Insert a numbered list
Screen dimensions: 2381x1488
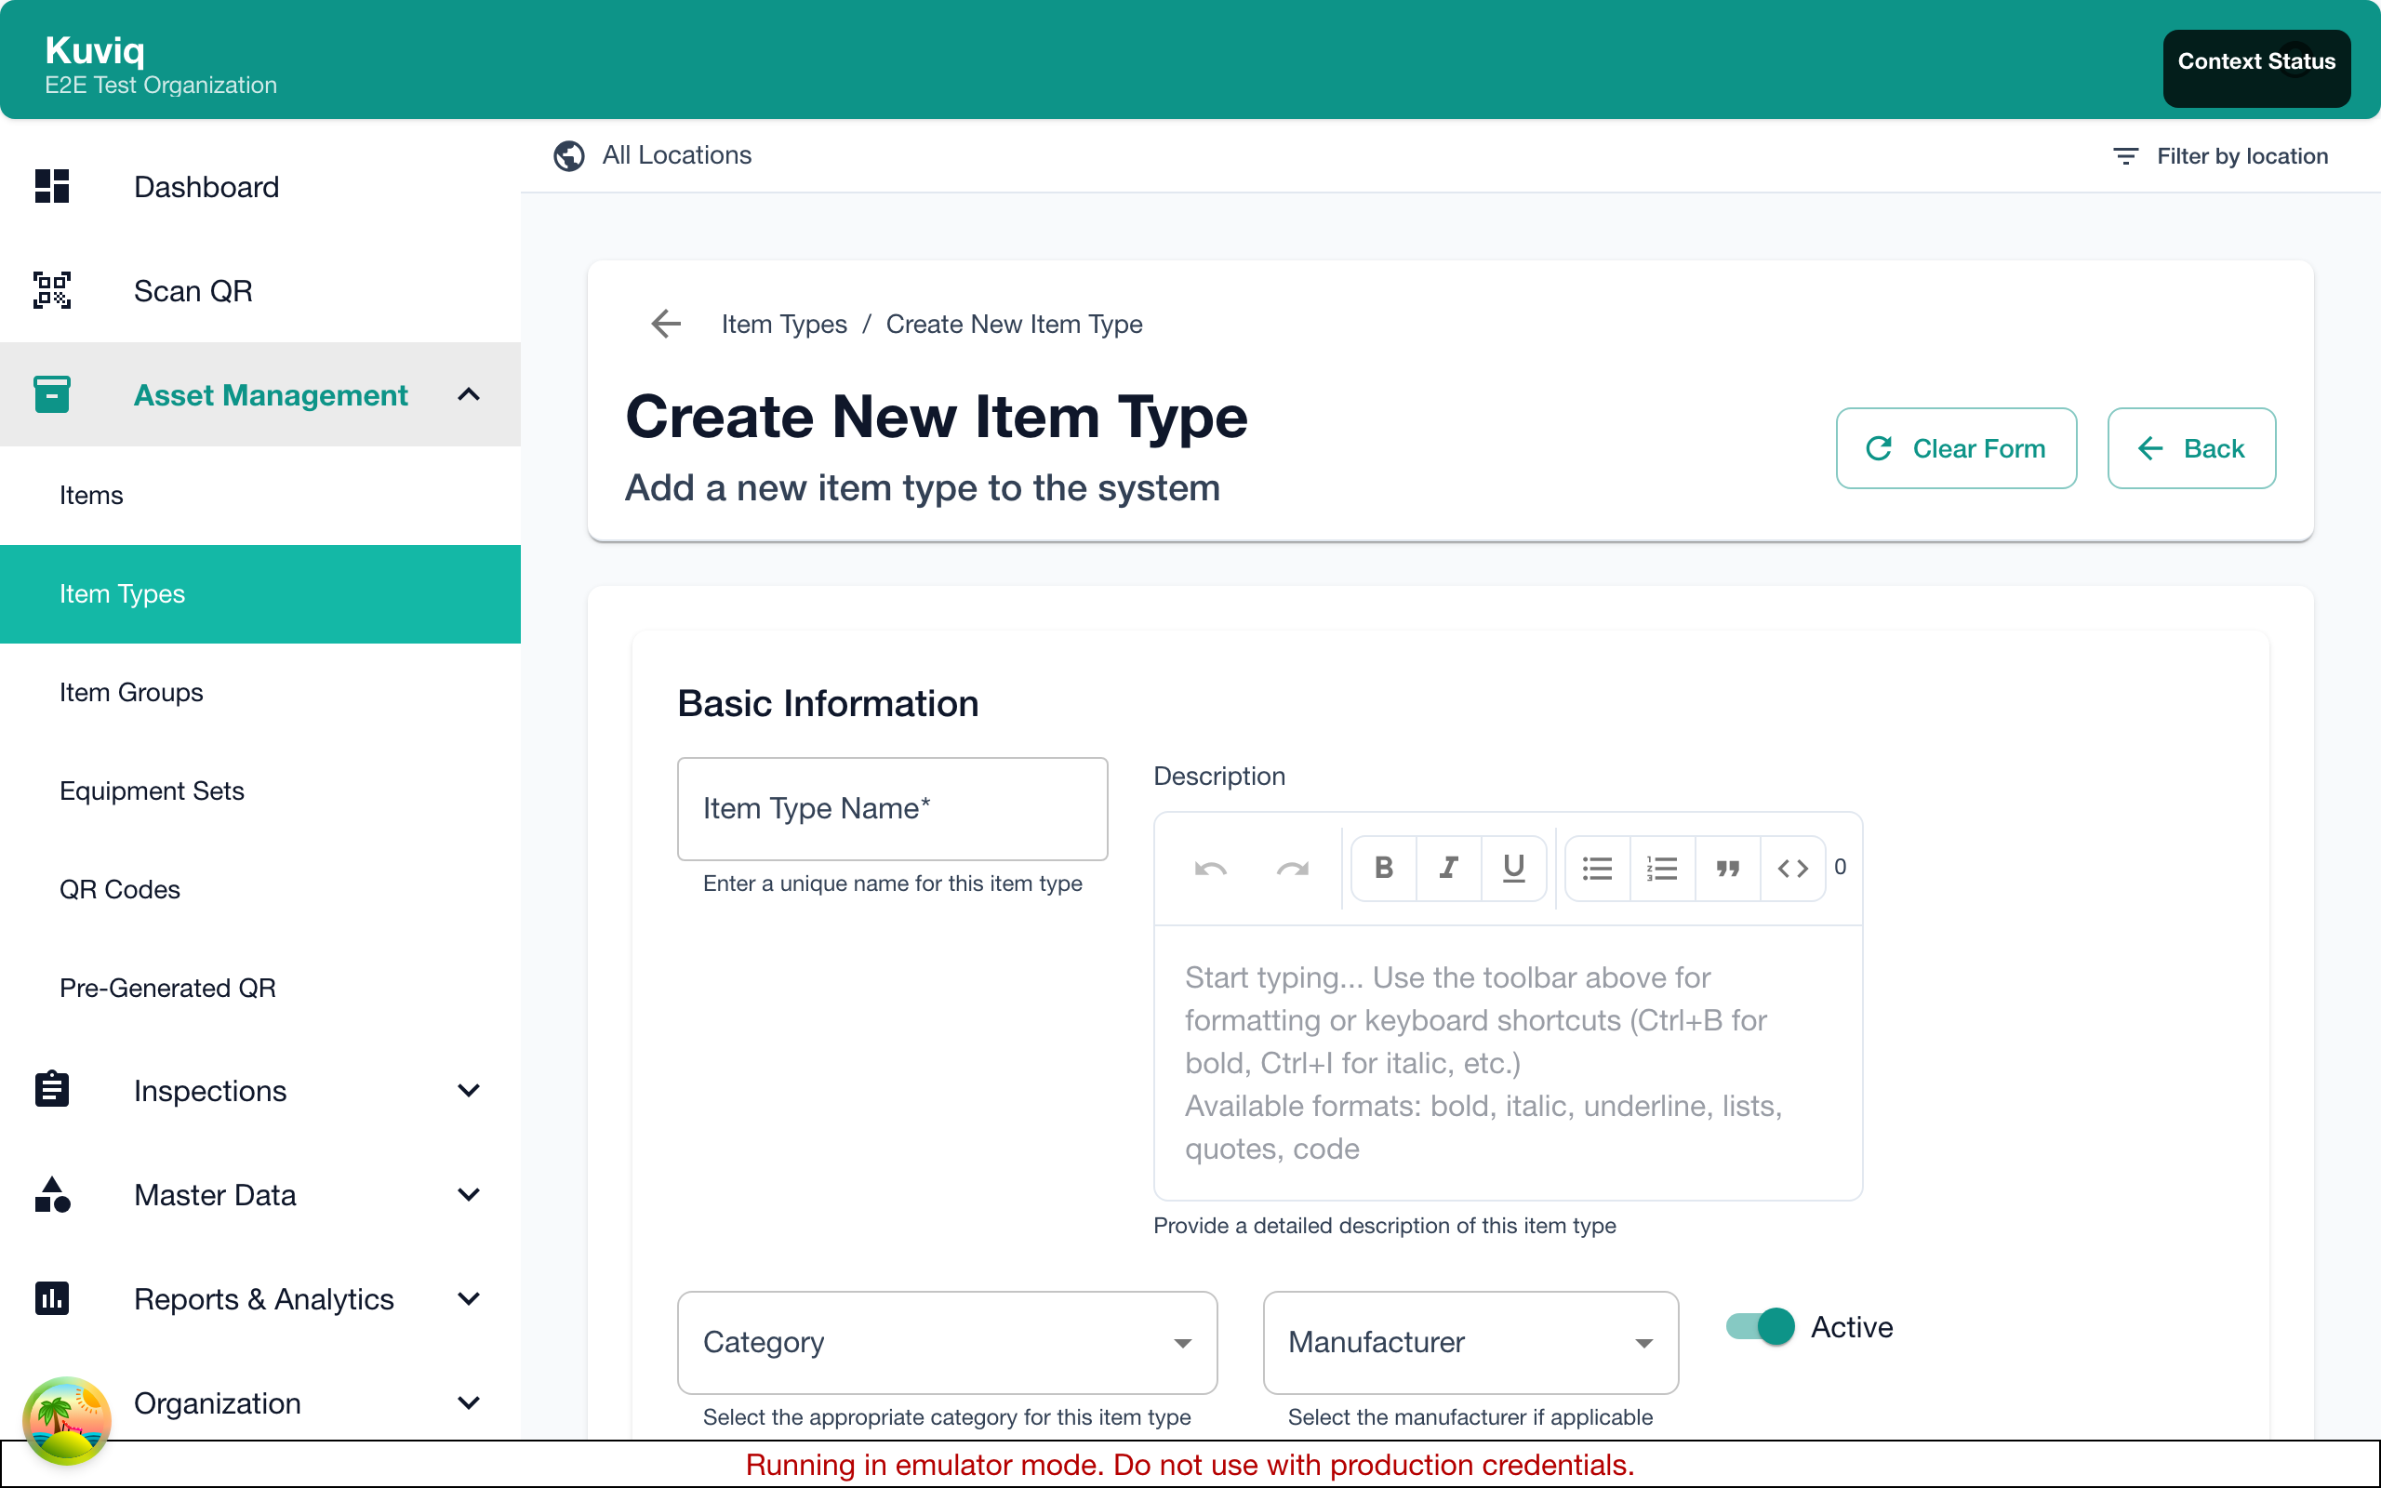coord(1662,868)
